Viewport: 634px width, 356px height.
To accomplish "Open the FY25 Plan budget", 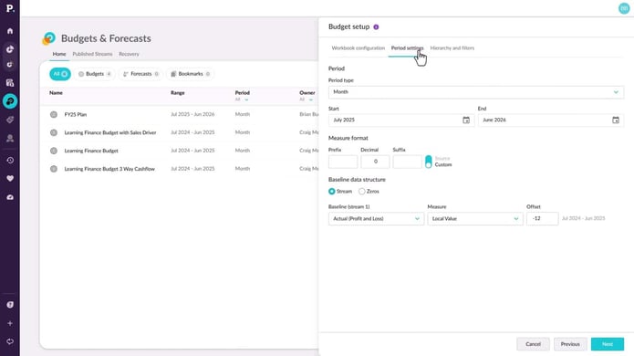I will tap(76, 114).
